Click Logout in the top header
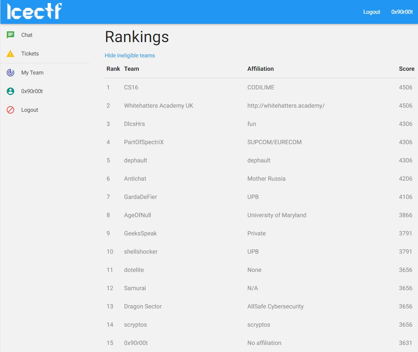This screenshot has height=352, width=418. point(371,12)
